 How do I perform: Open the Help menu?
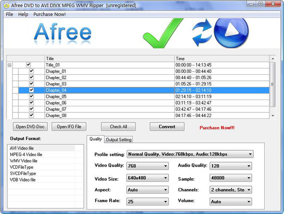[23, 15]
